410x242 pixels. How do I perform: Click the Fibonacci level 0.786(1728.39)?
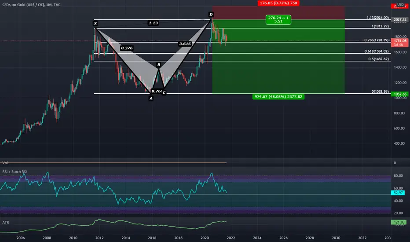tap(376, 40)
